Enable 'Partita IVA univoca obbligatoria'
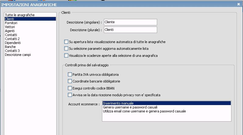Image resolution: width=243 pixels, height=135 pixels. (70, 74)
